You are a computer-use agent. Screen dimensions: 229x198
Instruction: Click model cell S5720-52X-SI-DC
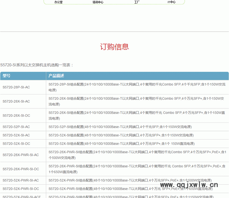point(16,143)
